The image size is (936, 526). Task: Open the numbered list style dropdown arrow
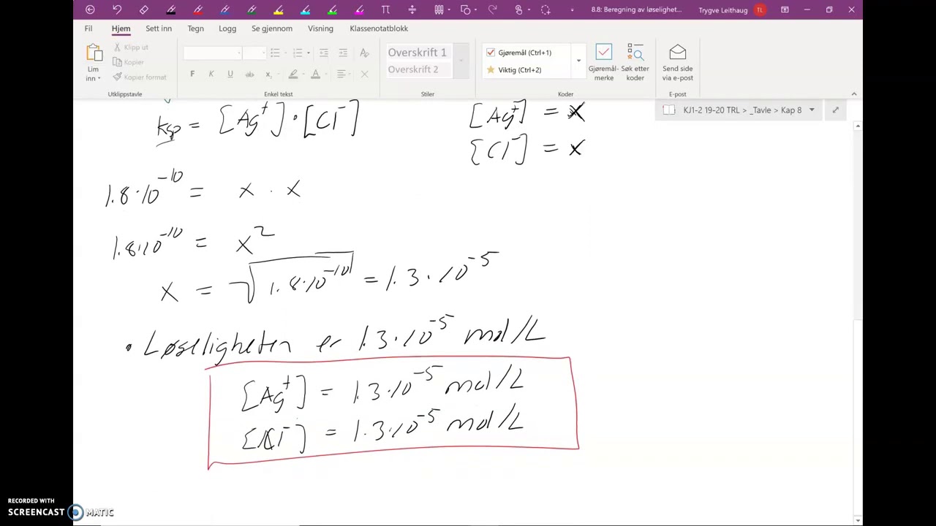[x=308, y=53]
